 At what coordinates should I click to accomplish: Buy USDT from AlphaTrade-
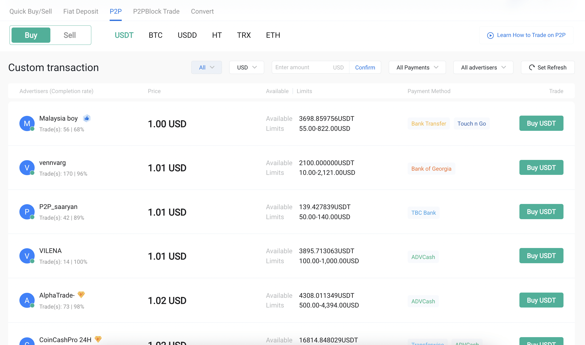click(x=541, y=300)
